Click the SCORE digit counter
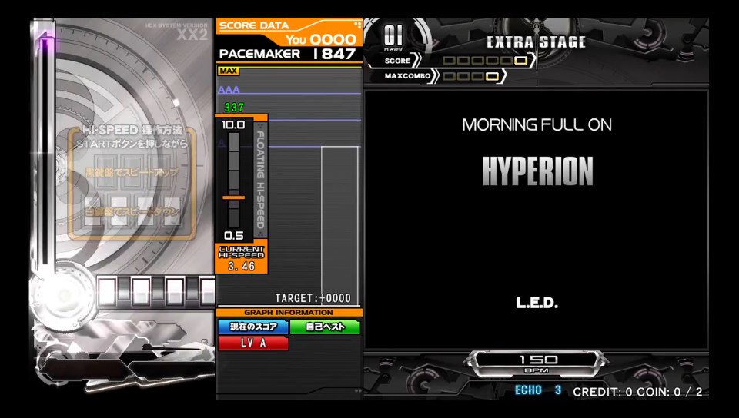This screenshot has width=739, height=418. pyautogui.click(x=485, y=61)
